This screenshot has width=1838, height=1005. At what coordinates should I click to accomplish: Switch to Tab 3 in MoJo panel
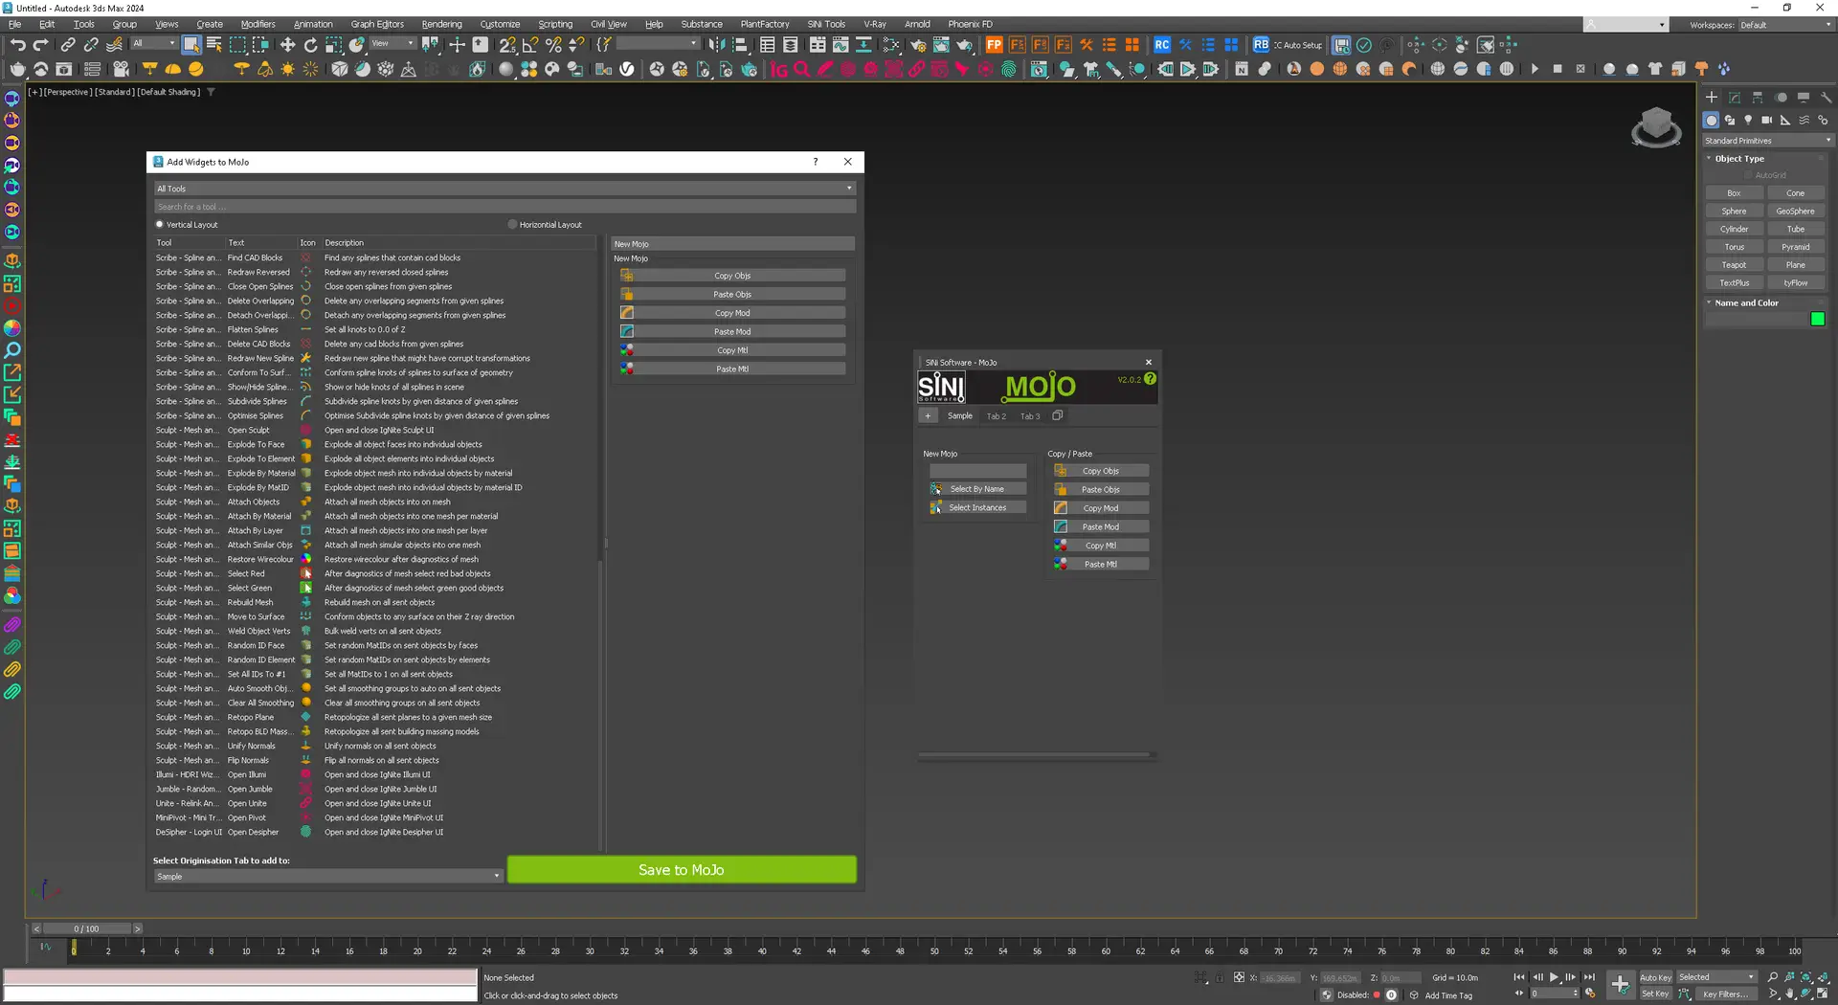click(x=1029, y=416)
